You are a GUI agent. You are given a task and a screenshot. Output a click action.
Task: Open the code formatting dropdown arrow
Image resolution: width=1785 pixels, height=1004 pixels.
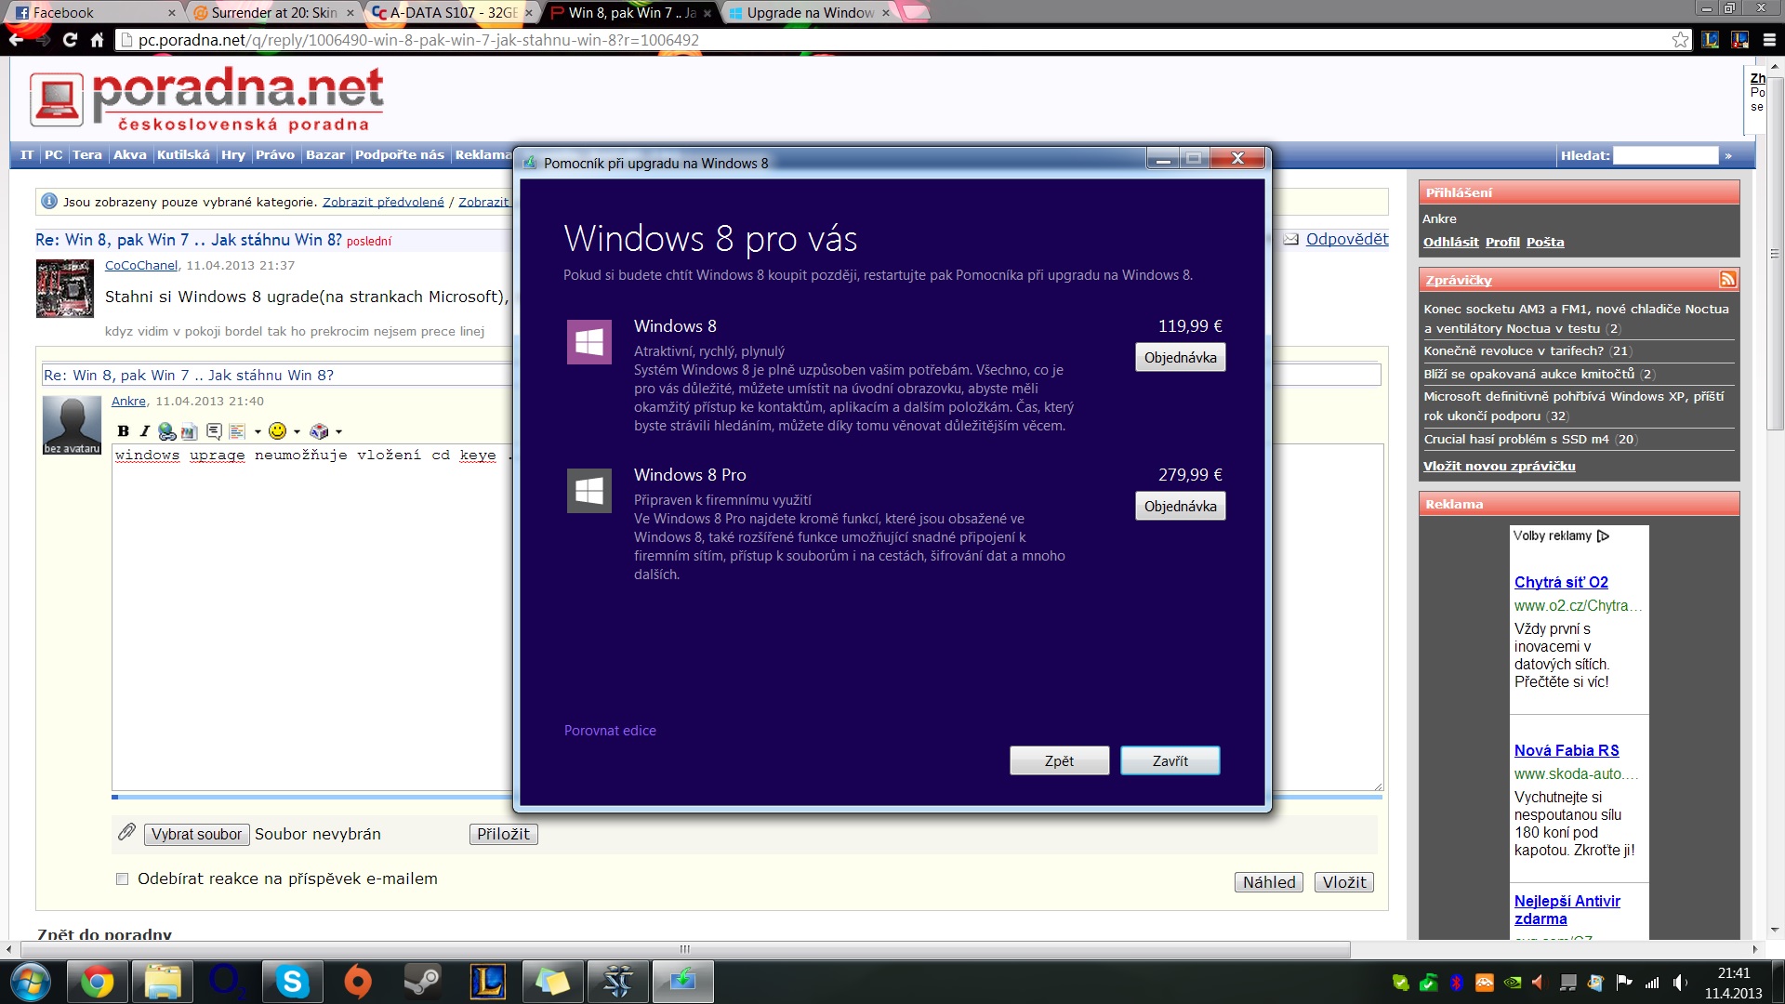point(258,431)
